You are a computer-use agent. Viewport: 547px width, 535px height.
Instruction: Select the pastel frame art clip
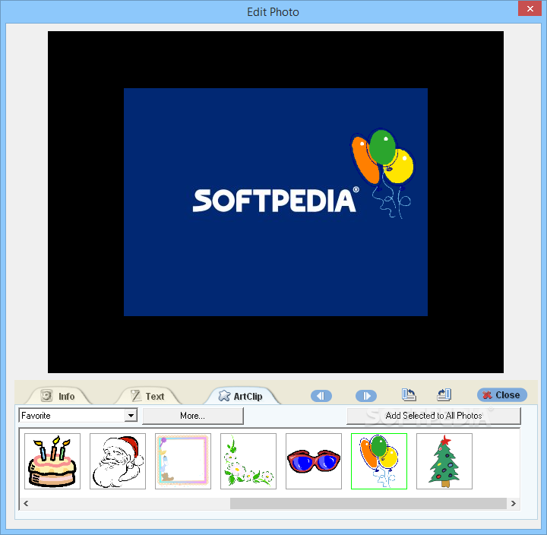click(183, 461)
